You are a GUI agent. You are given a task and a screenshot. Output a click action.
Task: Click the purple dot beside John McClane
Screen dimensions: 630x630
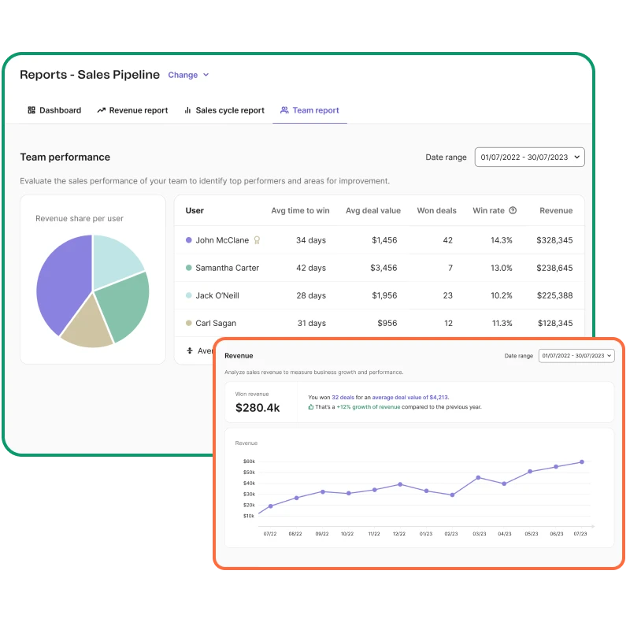click(189, 240)
